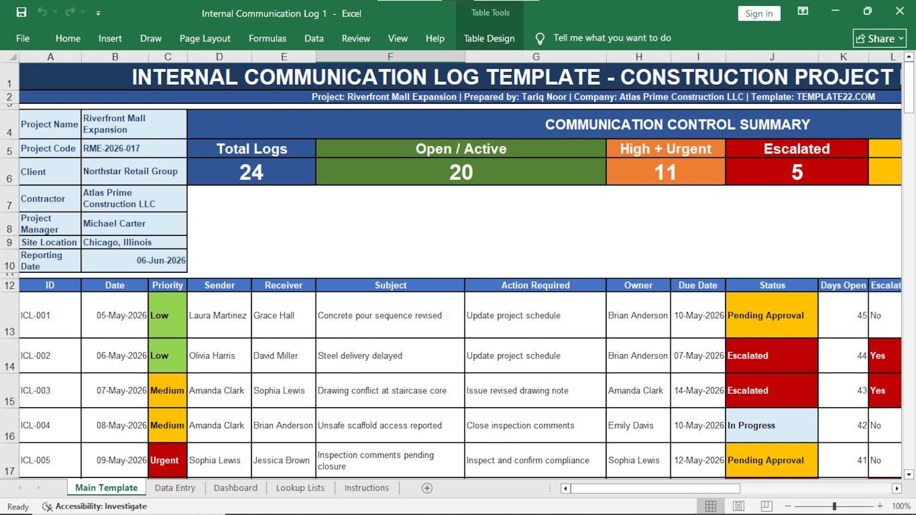Click horizontal scrollbar right arrow
Viewport: 916px width, 515px height.
pos(896,488)
